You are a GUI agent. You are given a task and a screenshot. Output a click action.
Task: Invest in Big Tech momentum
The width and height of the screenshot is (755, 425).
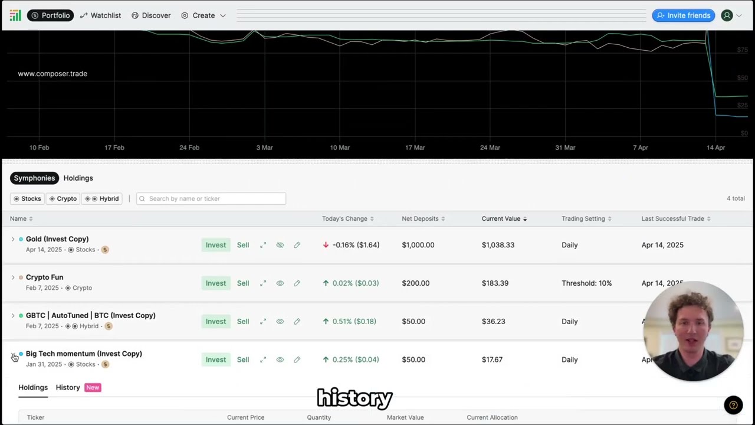tap(215, 359)
